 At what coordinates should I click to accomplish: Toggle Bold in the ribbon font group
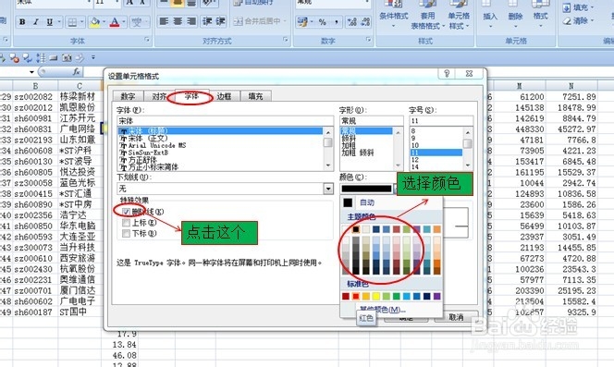pos(22,22)
